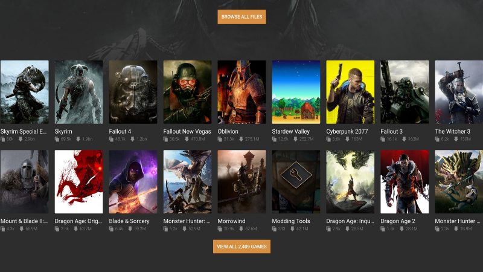Screen dimensions: 483x272
Task: Open the Oblivion game cover
Action: (241, 92)
